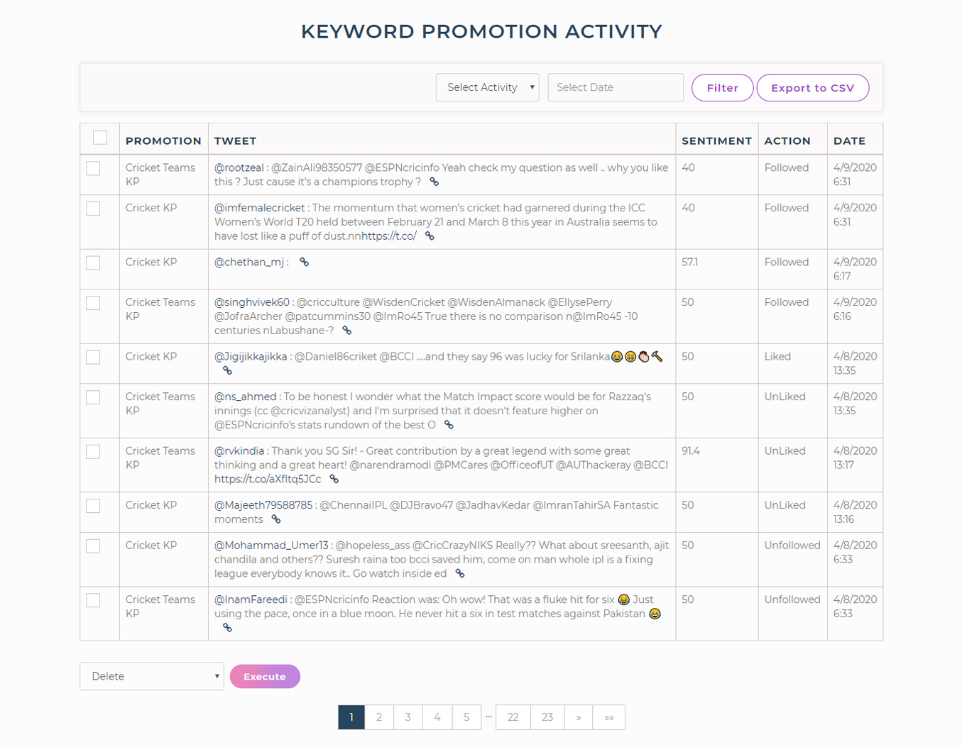Image resolution: width=962 pixels, height=747 pixels.
Task: Click the Select Date input field
Action: (x=615, y=87)
